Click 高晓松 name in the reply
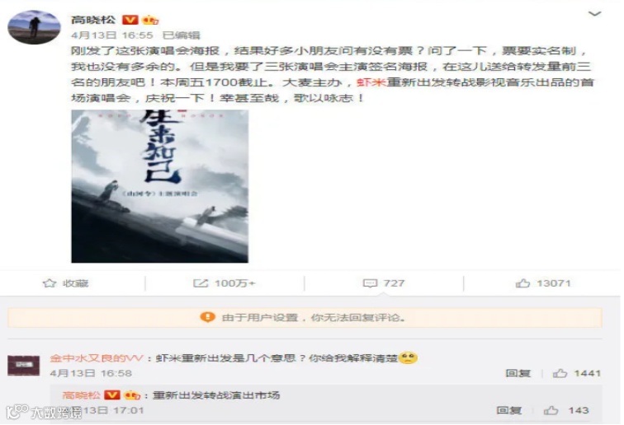 [82, 395]
